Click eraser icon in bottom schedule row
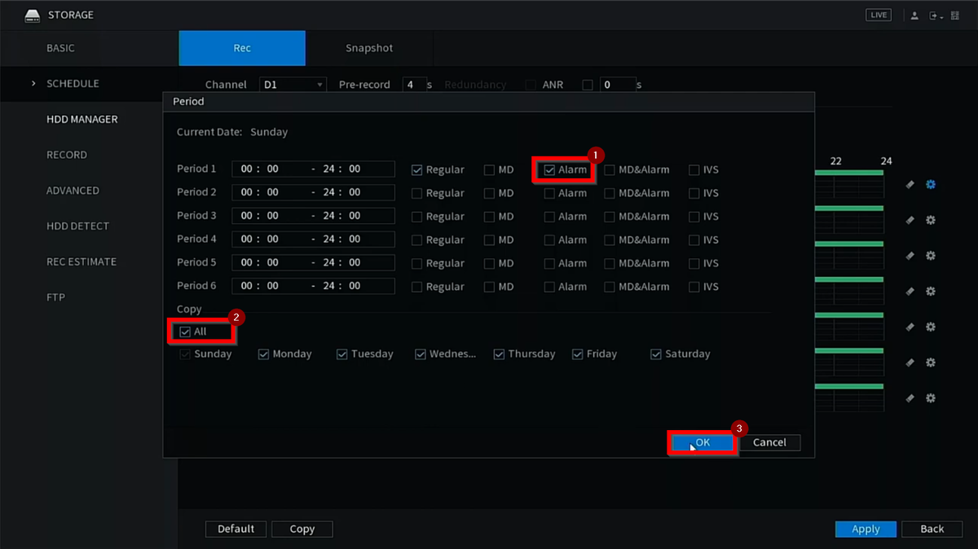The image size is (978, 549). [910, 398]
